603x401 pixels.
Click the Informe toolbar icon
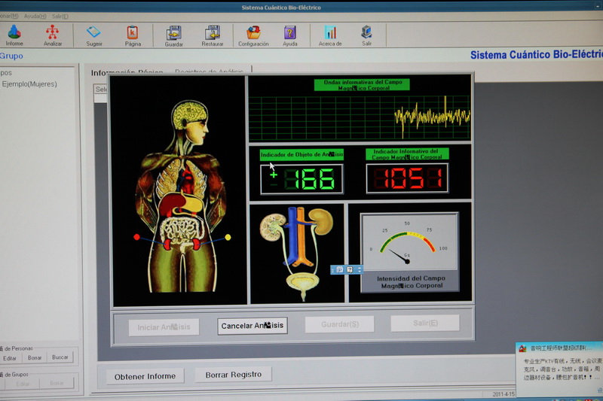point(14,35)
